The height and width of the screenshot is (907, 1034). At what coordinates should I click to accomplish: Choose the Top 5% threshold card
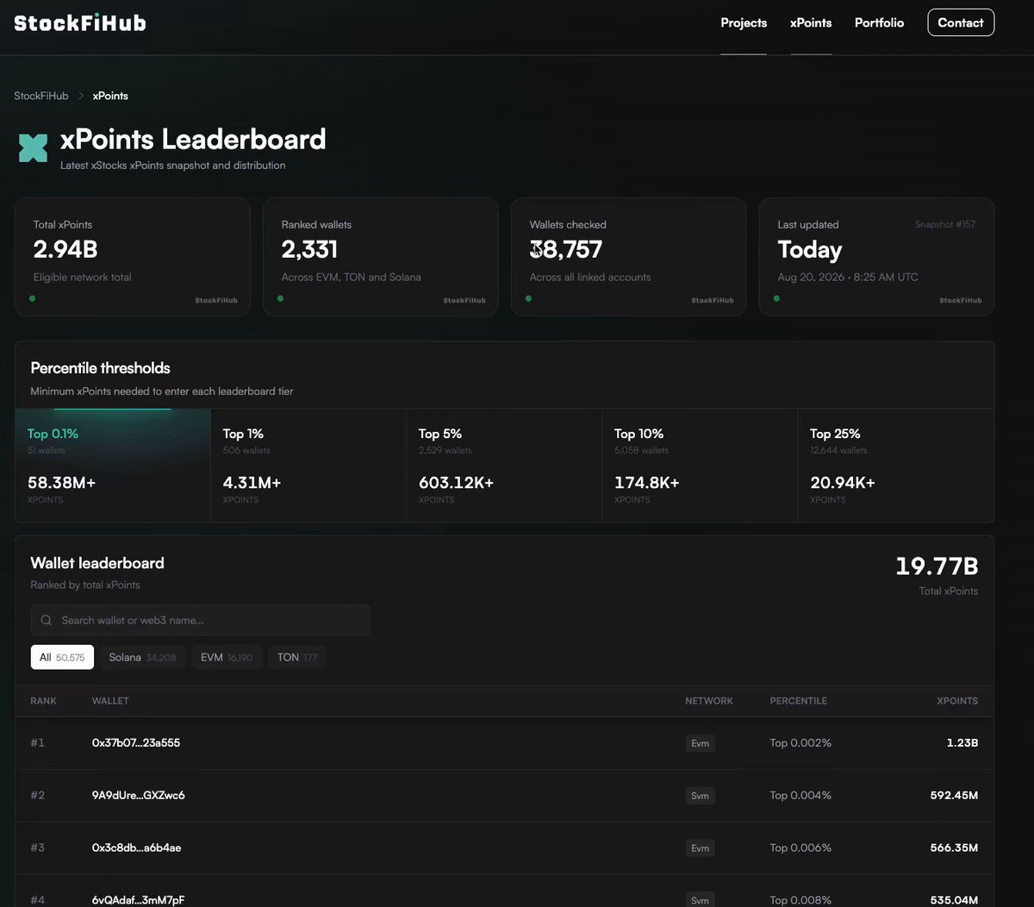coord(504,466)
